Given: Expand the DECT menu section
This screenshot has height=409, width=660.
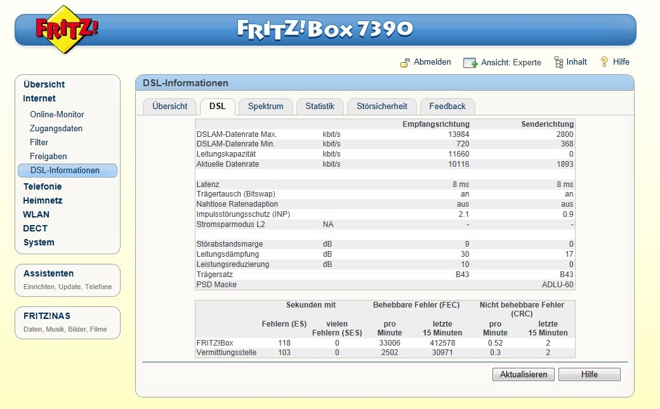Looking at the screenshot, I should [x=35, y=228].
